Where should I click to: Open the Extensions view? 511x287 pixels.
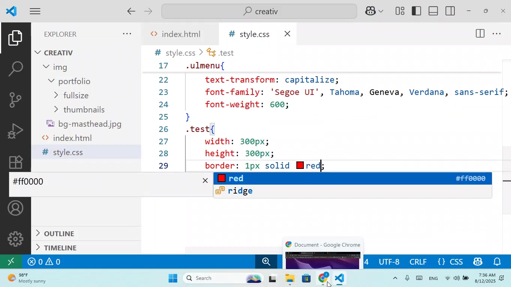click(x=15, y=162)
